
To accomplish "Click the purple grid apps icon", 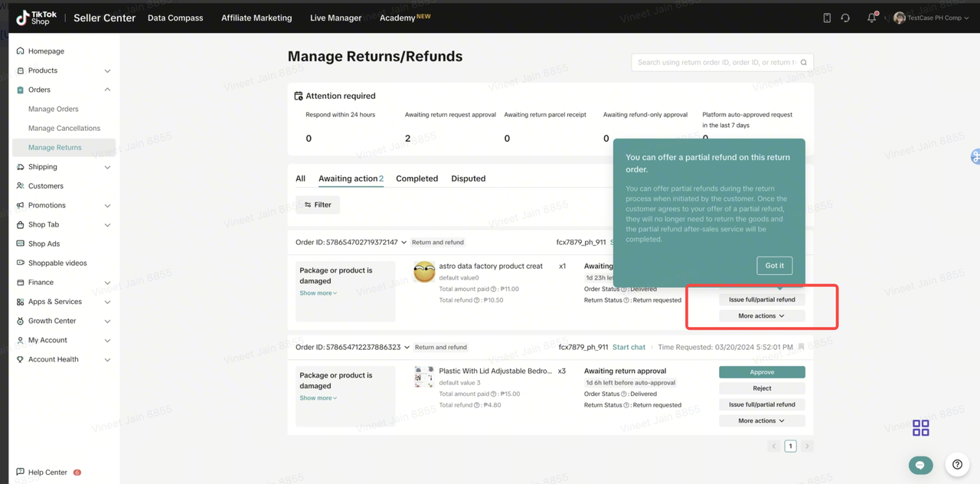I will pyautogui.click(x=920, y=428).
